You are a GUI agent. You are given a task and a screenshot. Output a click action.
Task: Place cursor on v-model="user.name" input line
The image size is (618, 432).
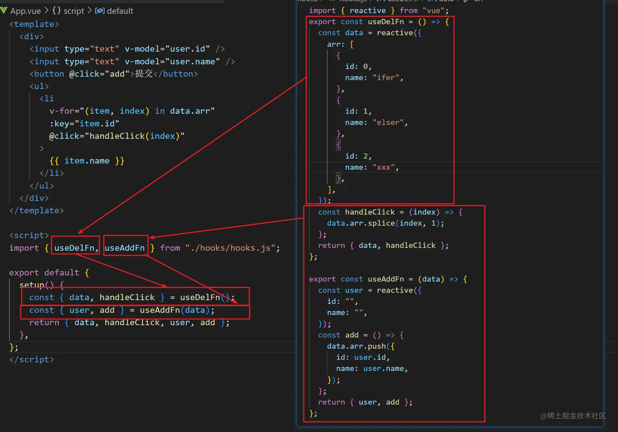(x=132, y=61)
